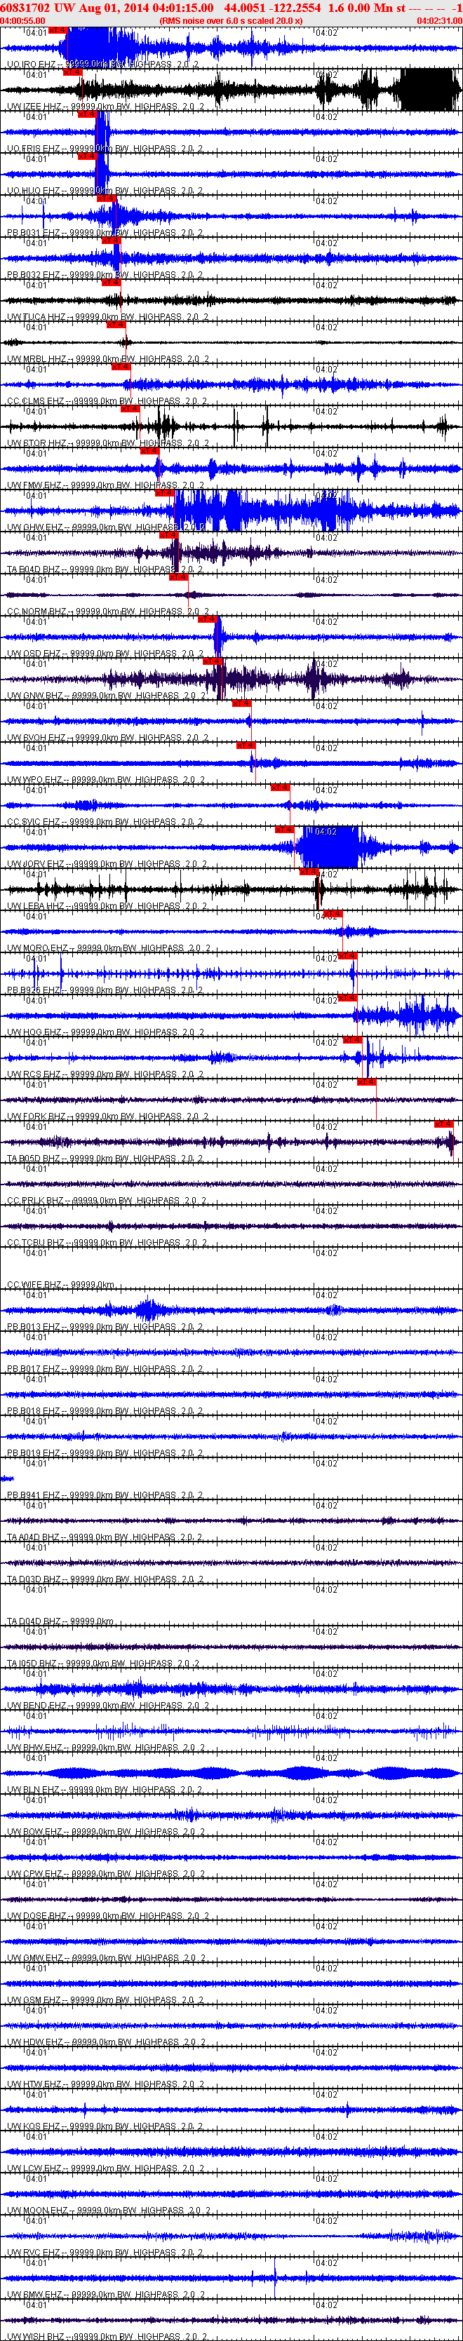Click the RMS noise scaling note
This screenshot has width=463, height=2341.
231,20
